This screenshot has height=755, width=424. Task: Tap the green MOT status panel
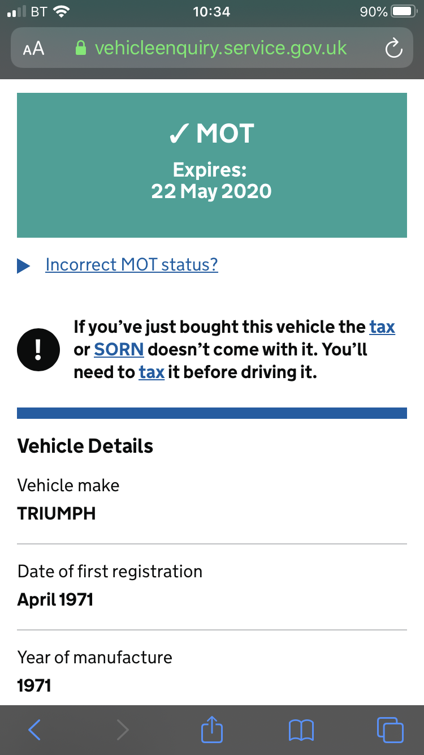point(212,165)
